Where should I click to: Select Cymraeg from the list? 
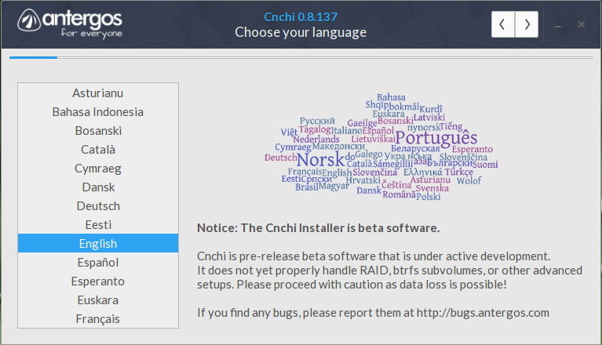pyautogui.click(x=98, y=169)
